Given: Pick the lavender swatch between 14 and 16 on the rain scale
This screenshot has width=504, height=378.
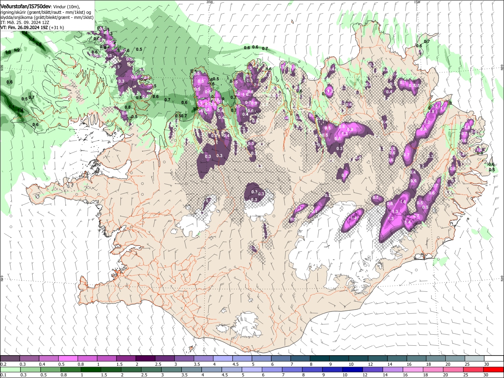Looking at the screenshot, I should [x=393, y=370].
